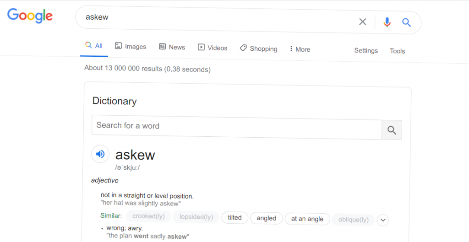This screenshot has width=469, height=242.
Task: Start voice search with microphone icon
Action: tap(387, 22)
